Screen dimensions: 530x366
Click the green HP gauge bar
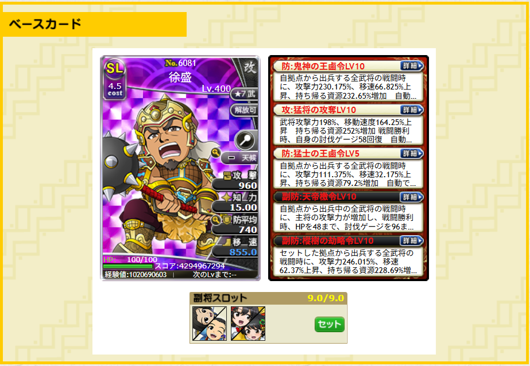[x=128, y=266]
